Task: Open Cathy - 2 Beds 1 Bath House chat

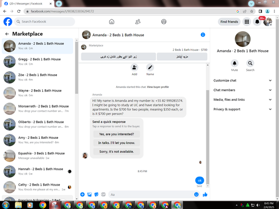Action: click(x=37, y=187)
